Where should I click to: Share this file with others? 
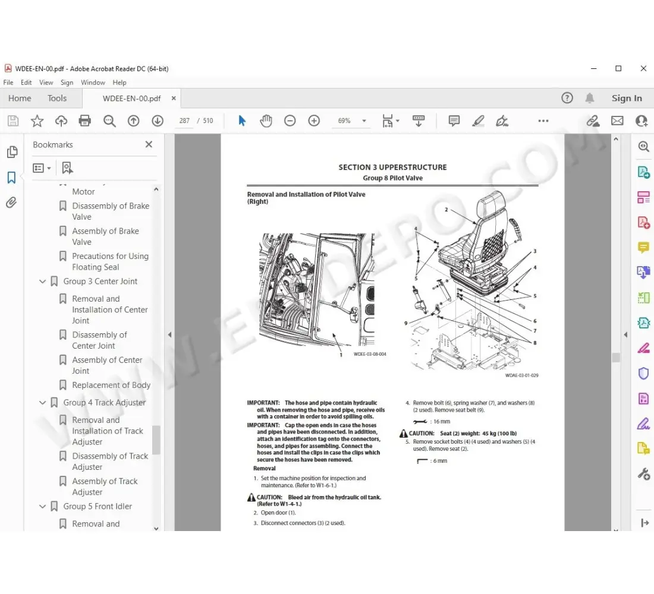592,121
